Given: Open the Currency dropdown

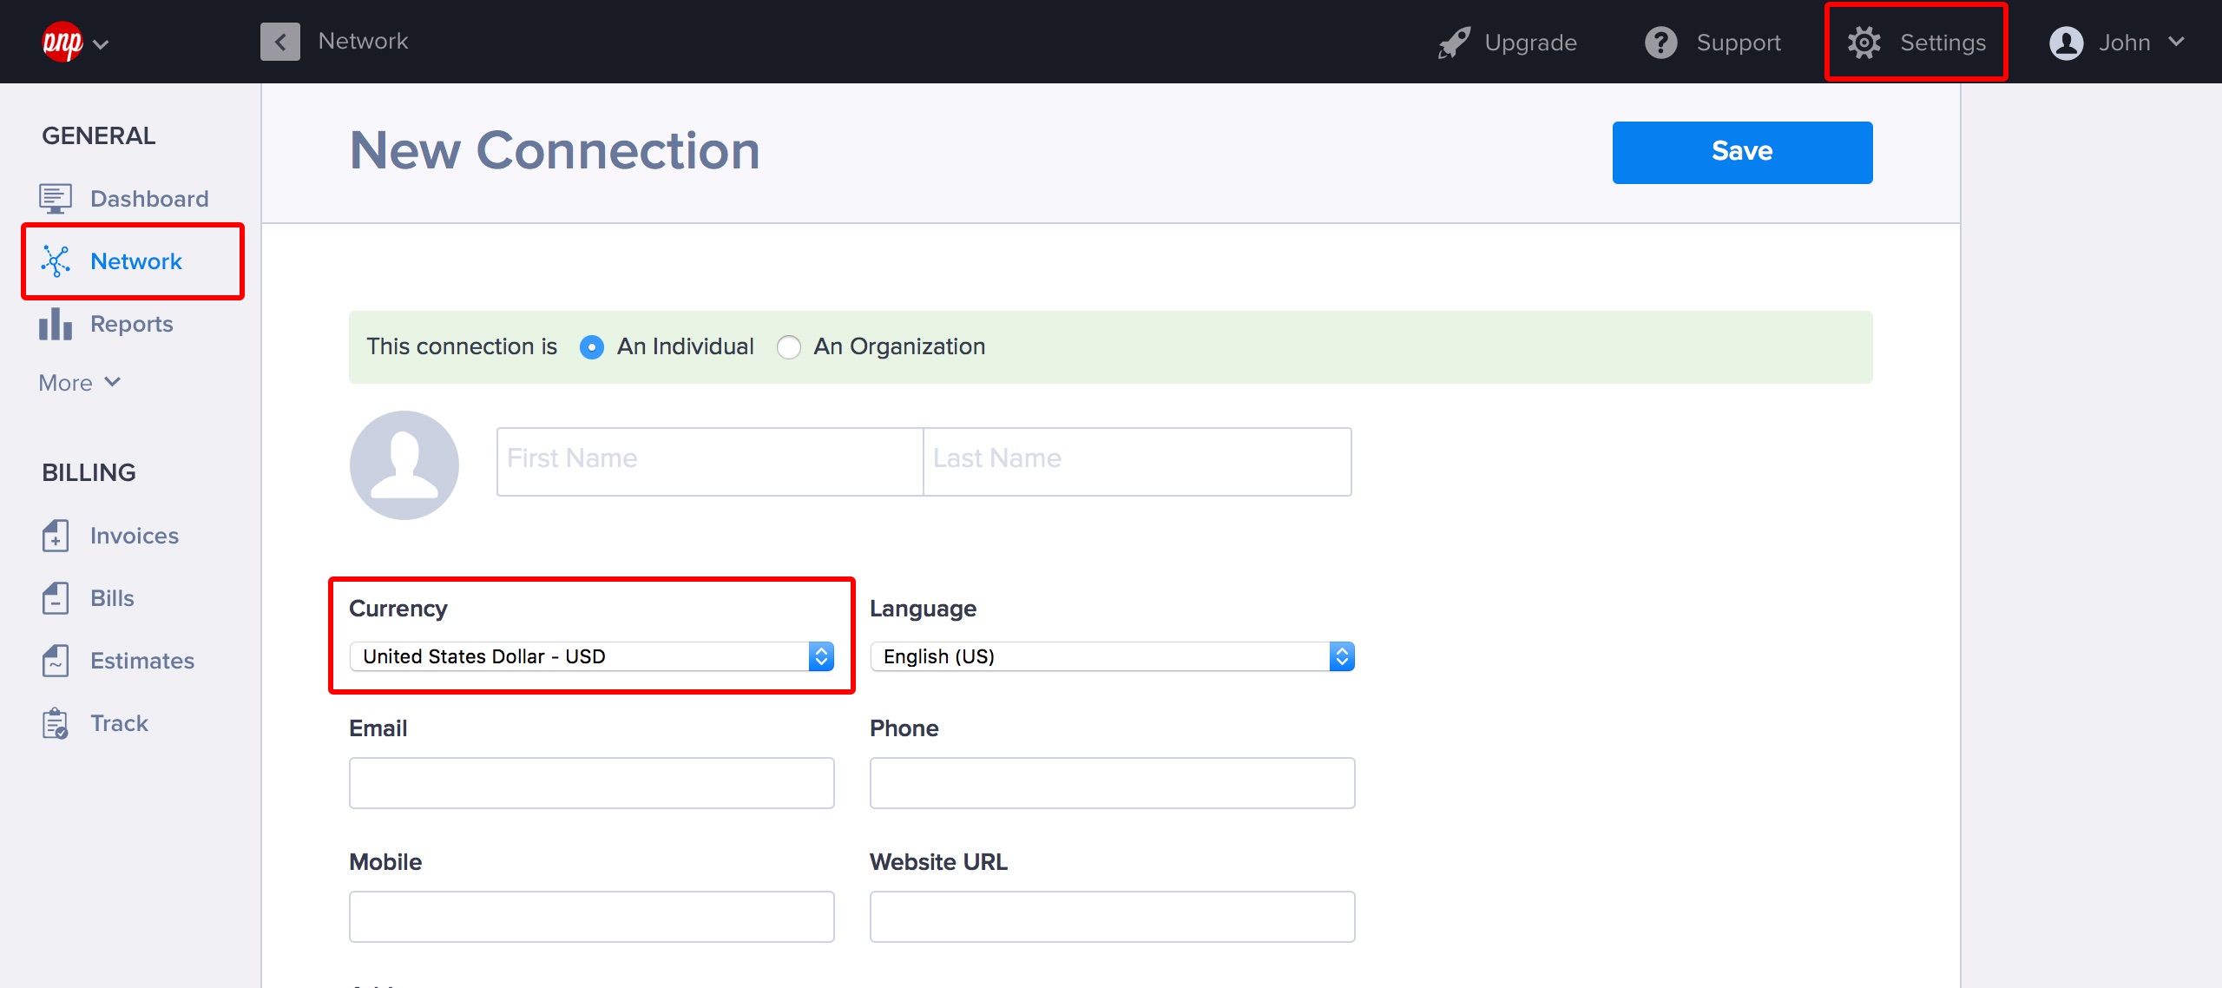Looking at the screenshot, I should point(591,656).
